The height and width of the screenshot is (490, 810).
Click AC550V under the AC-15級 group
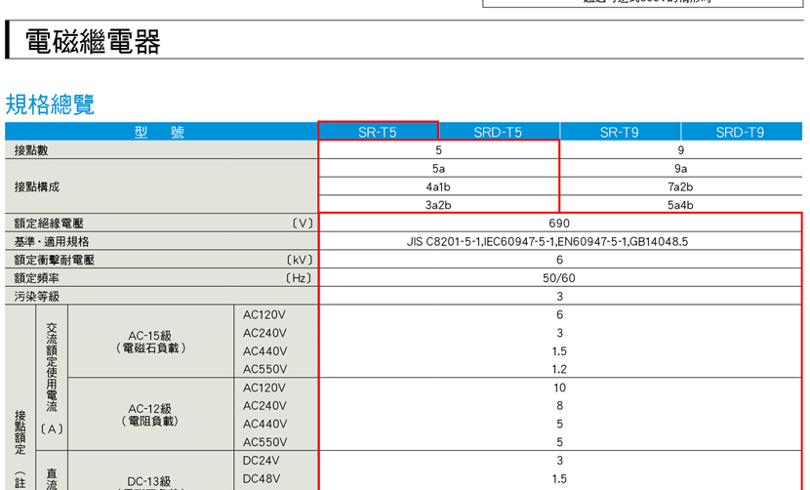(x=264, y=370)
